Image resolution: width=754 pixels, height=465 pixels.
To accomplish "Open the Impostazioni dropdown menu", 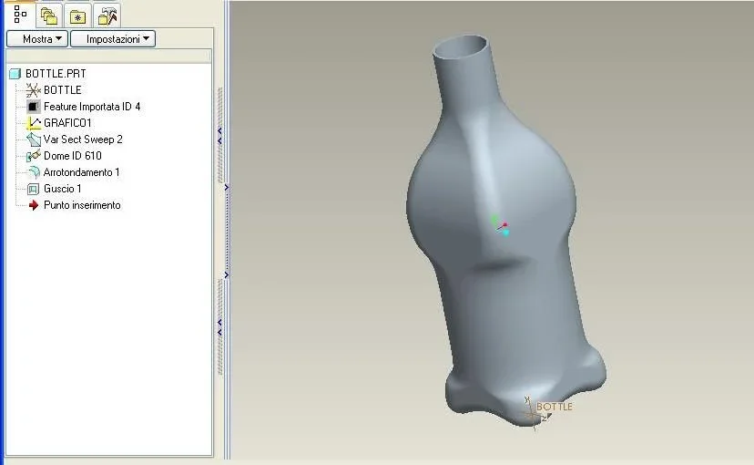I will coord(113,39).
